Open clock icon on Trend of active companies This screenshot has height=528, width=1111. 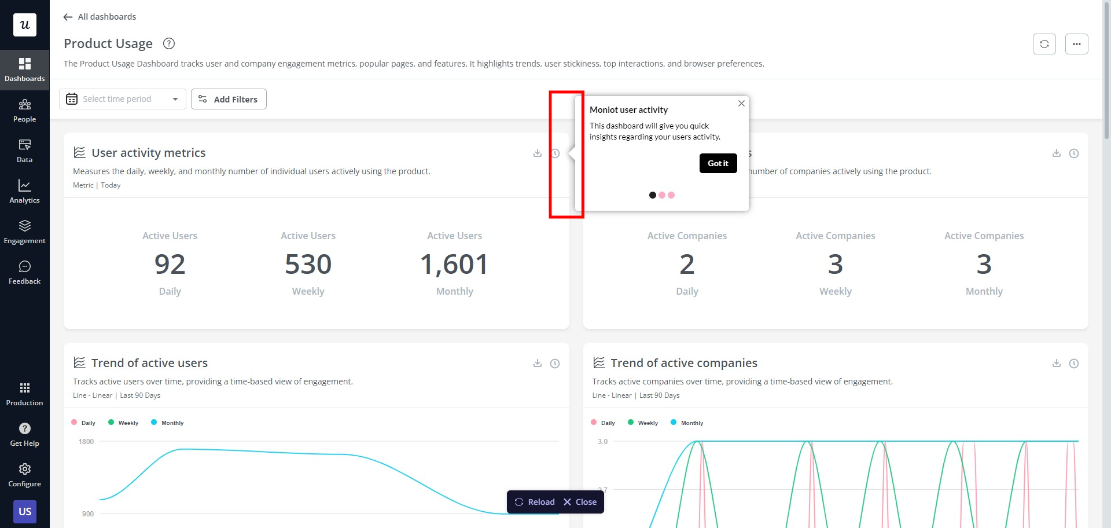(1073, 364)
